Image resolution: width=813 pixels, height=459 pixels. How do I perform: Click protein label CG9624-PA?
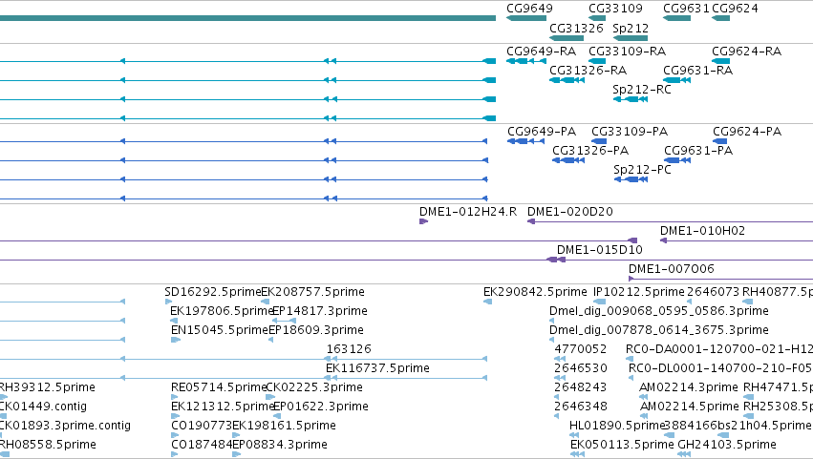(747, 131)
